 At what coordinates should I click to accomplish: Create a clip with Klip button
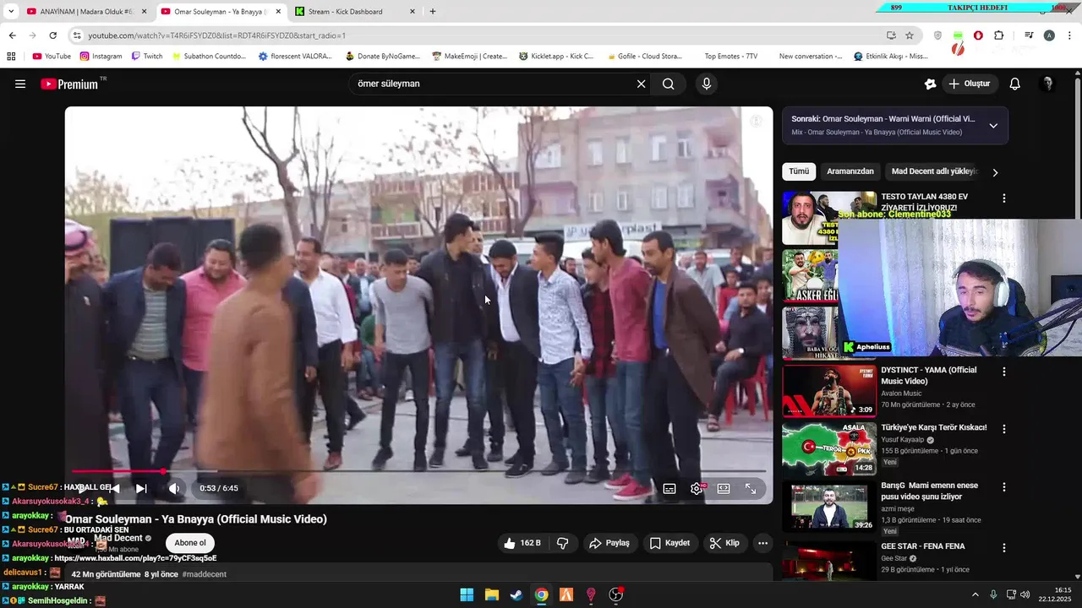(x=724, y=543)
